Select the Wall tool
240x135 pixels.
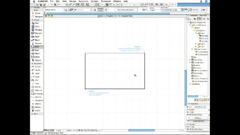point(37,23)
